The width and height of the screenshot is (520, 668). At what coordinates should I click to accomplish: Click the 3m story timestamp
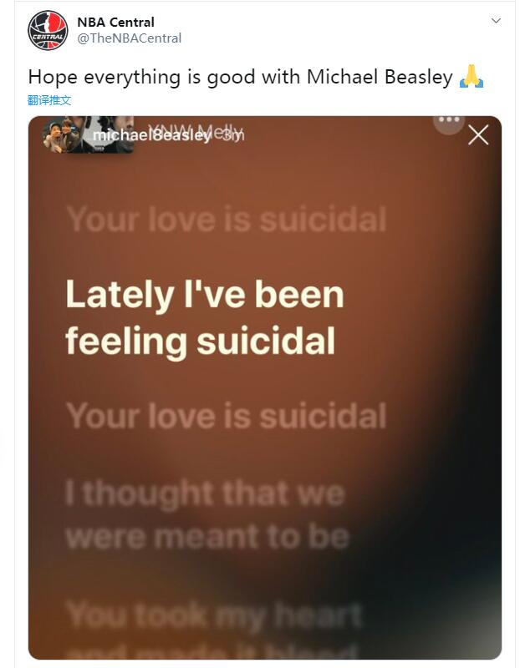232,135
